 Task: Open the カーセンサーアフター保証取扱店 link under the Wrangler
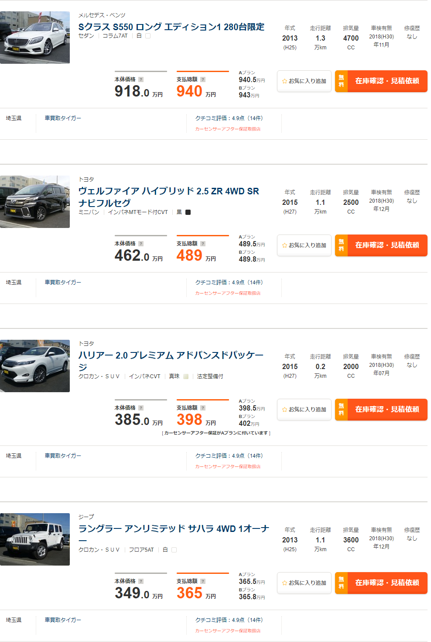click(x=228, y=631)
